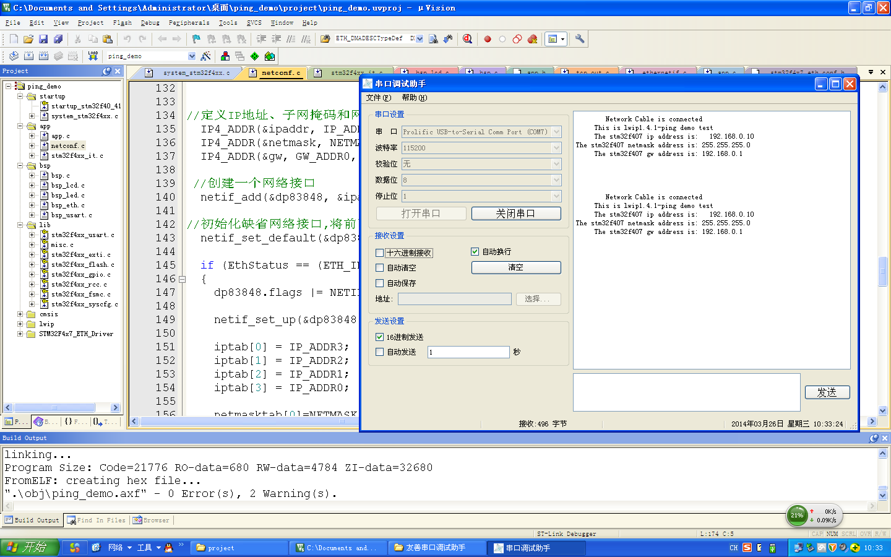Viewport: 891px width, 557px height.
Task: Open the serial port (串口) dropdown
Action: pos(556,132)
